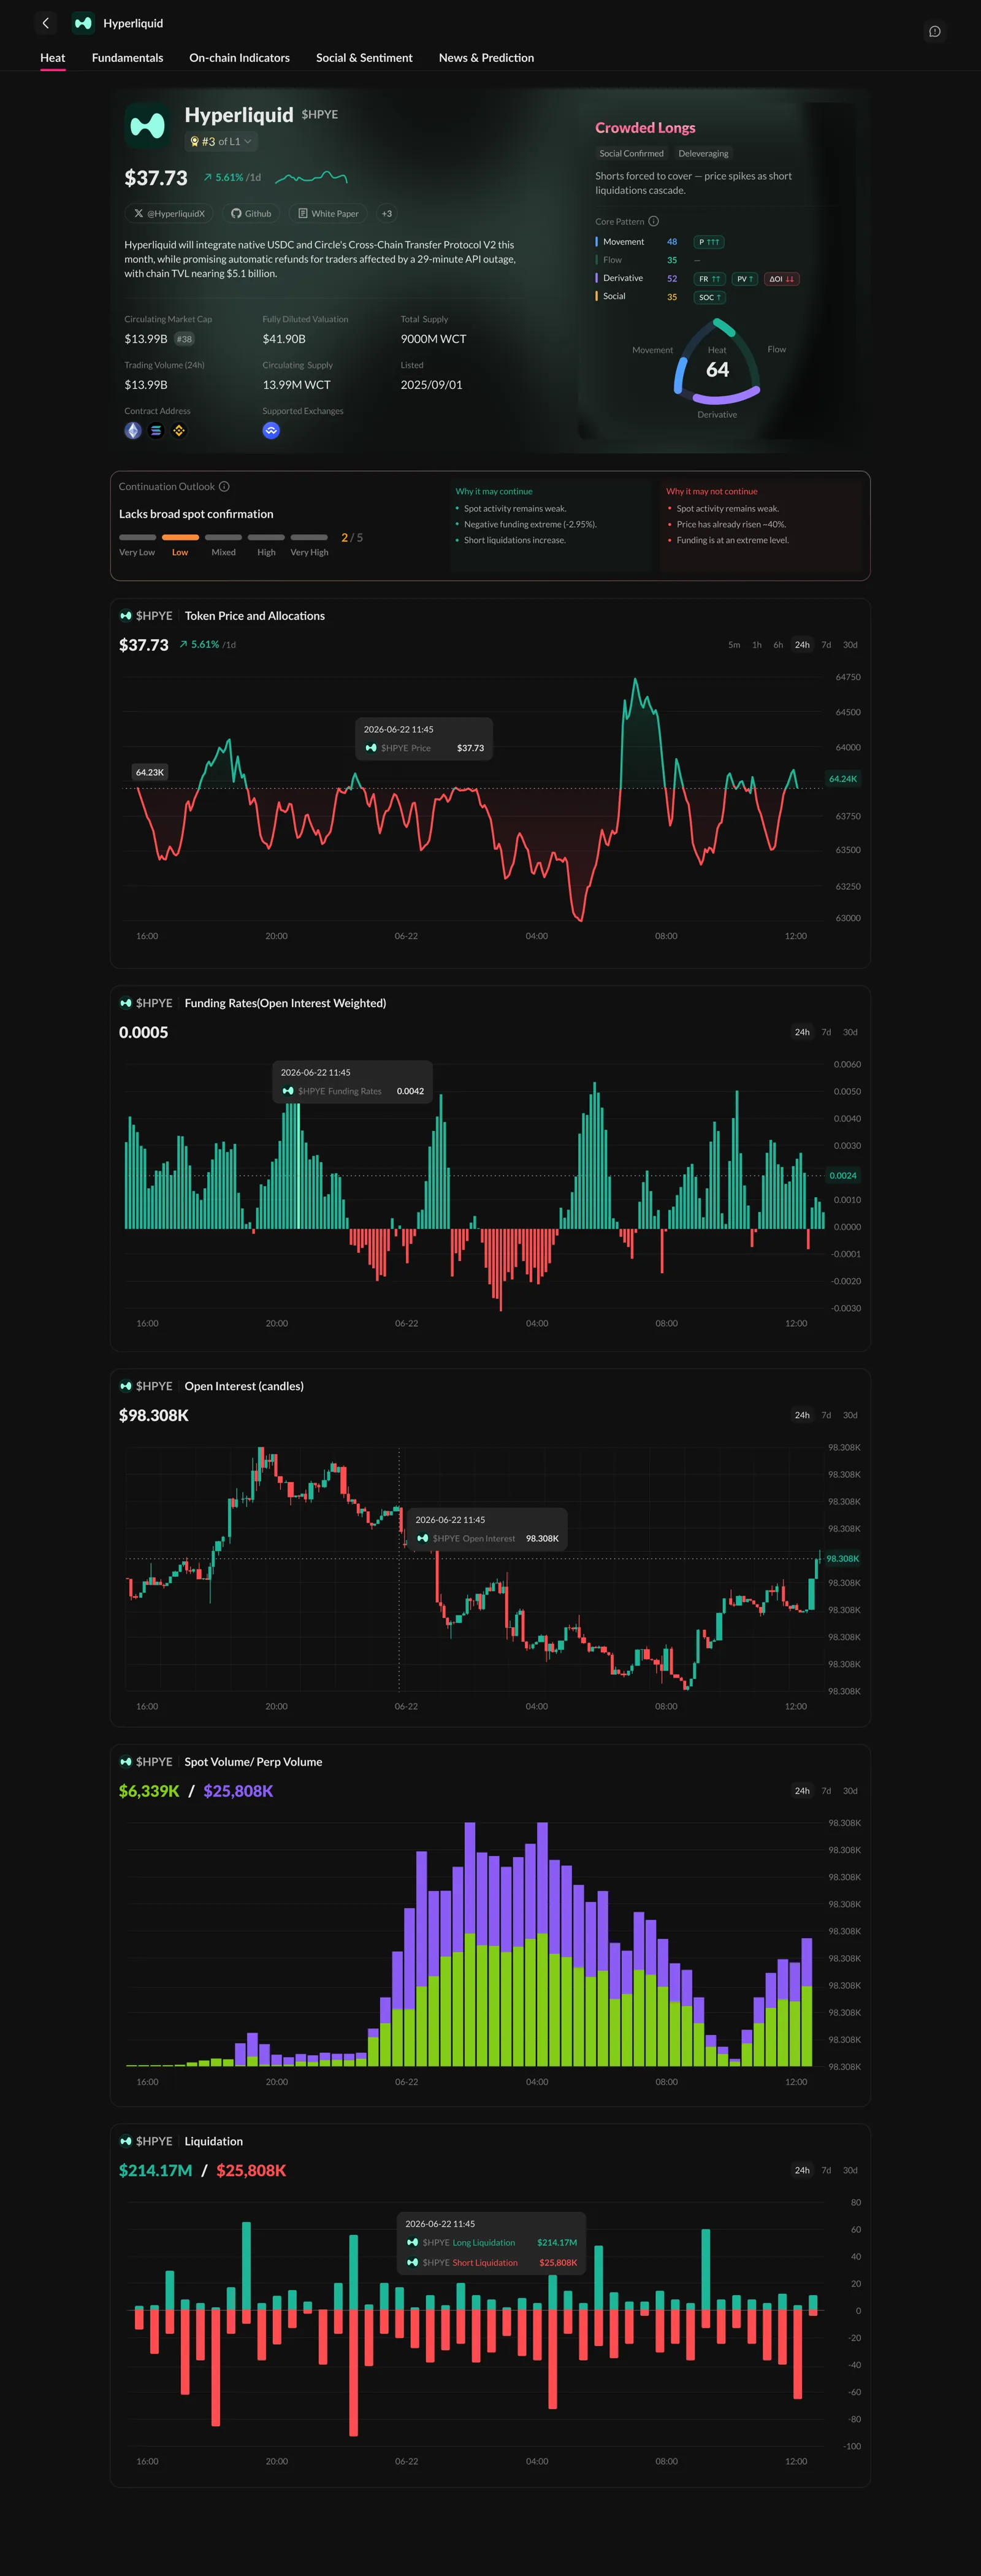Select 7d range on Funding Rates chart

826,1032
